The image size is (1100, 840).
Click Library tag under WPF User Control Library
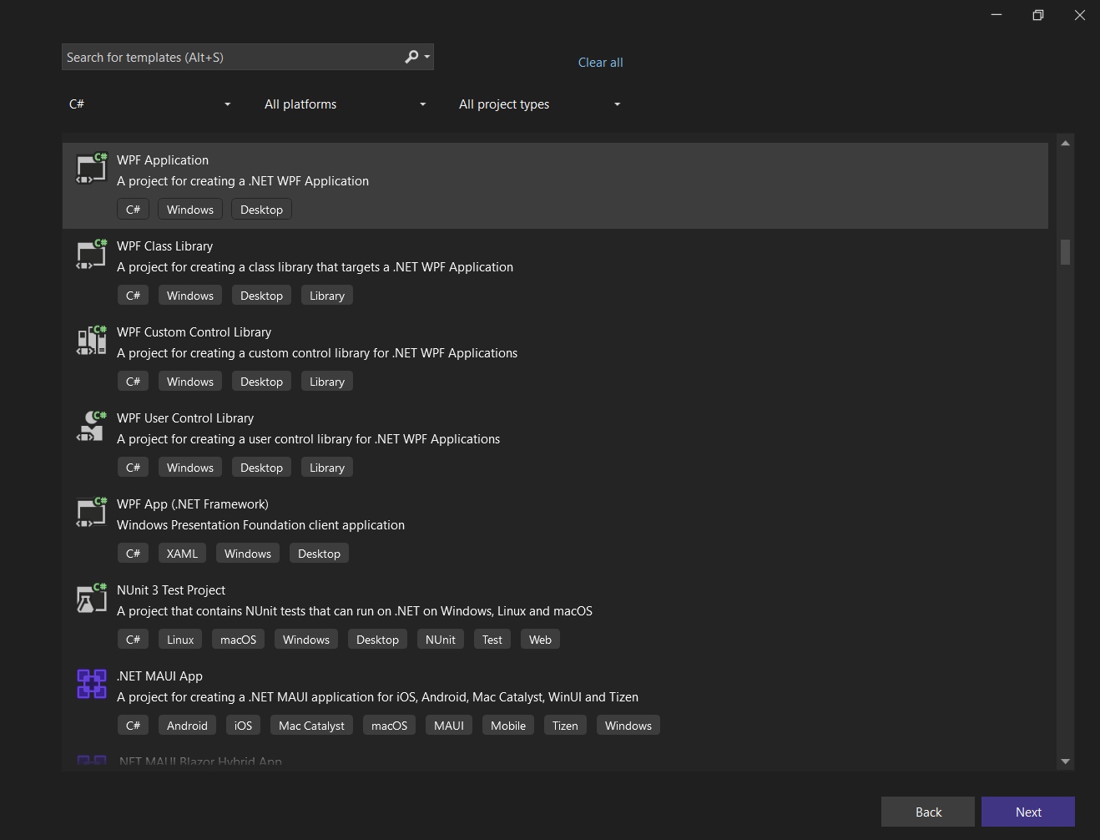click(x=327, y=468)
